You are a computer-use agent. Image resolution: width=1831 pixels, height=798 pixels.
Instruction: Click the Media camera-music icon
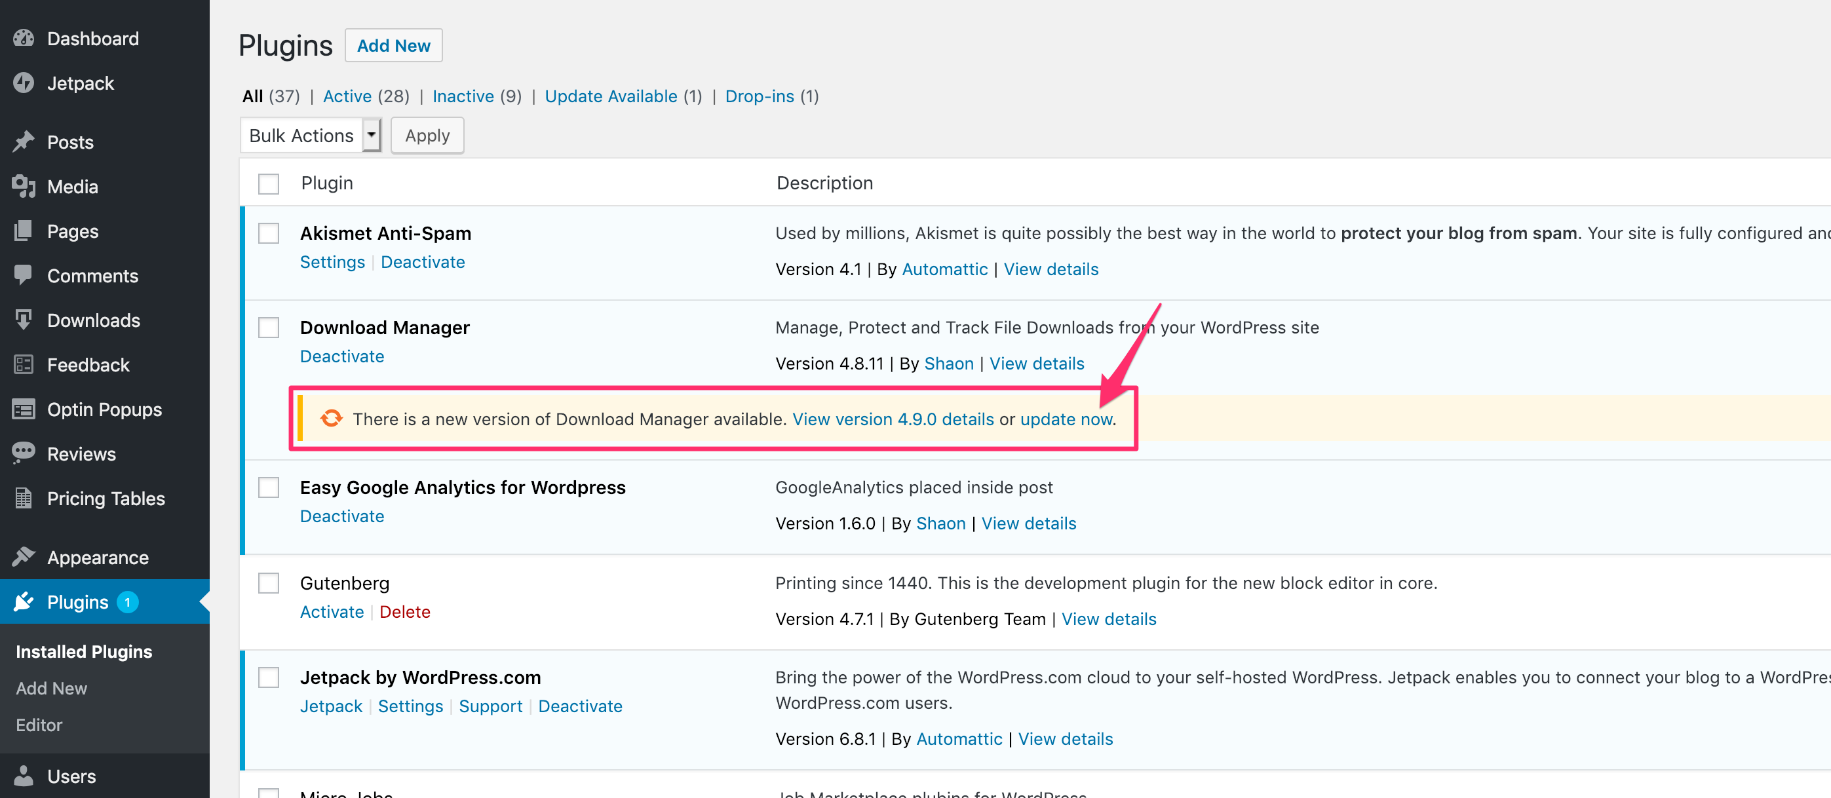tap(24, 186)
